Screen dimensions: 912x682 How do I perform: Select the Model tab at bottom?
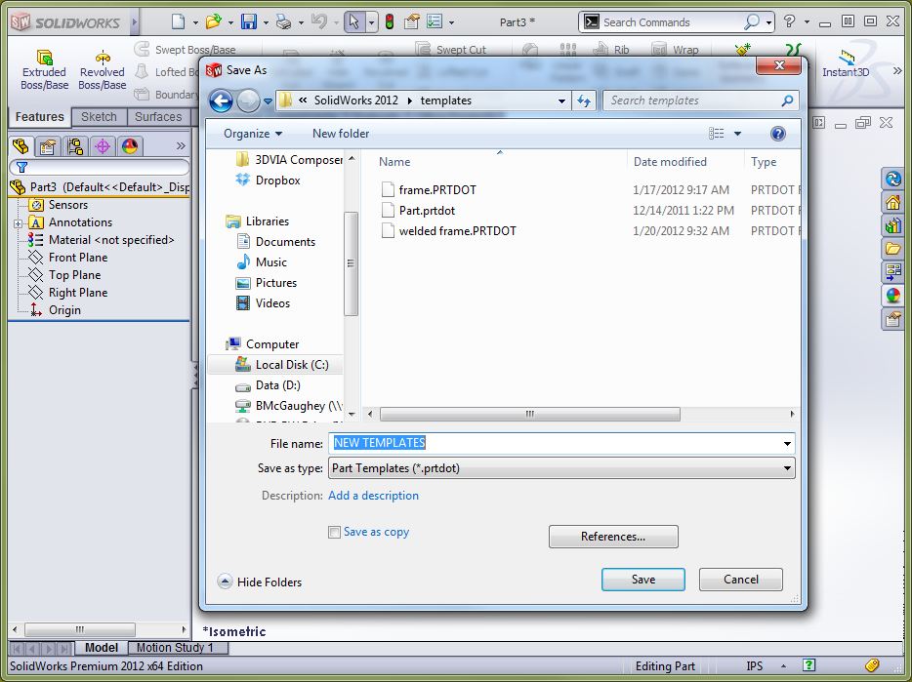coord(102,648)
